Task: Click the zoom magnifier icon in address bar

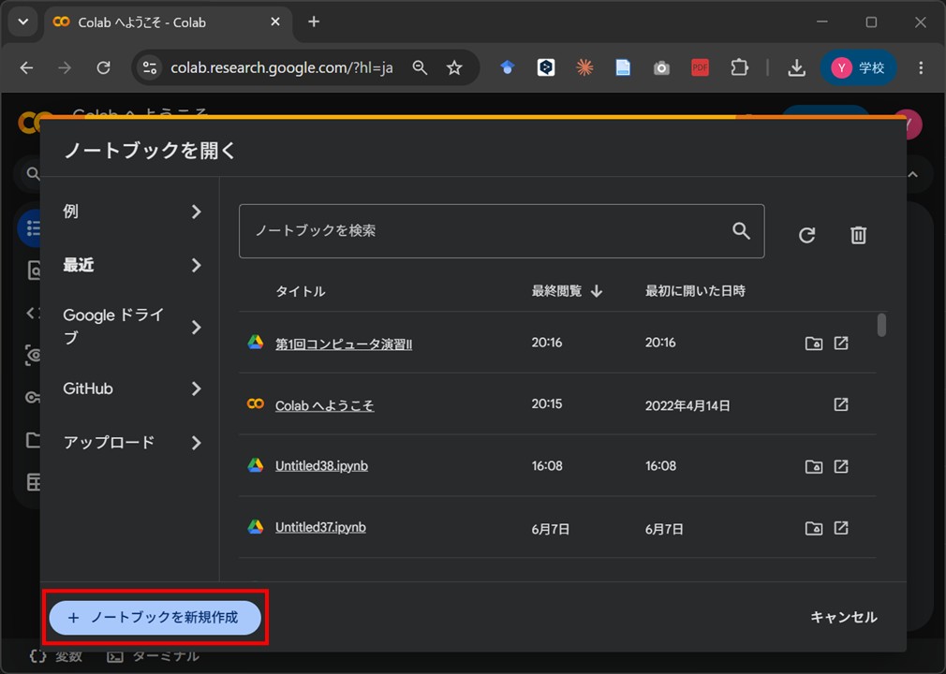Action: [420, 67]
